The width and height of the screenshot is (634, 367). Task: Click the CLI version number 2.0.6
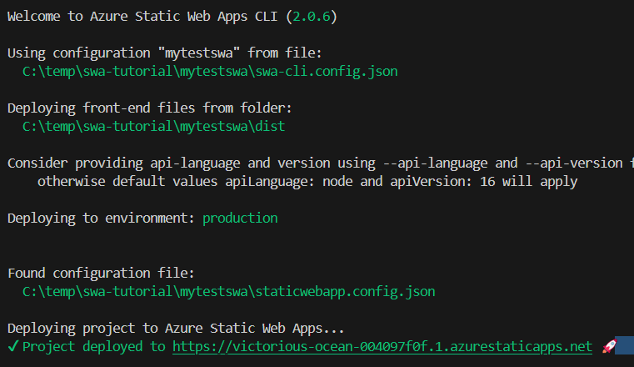pos(312,17)
